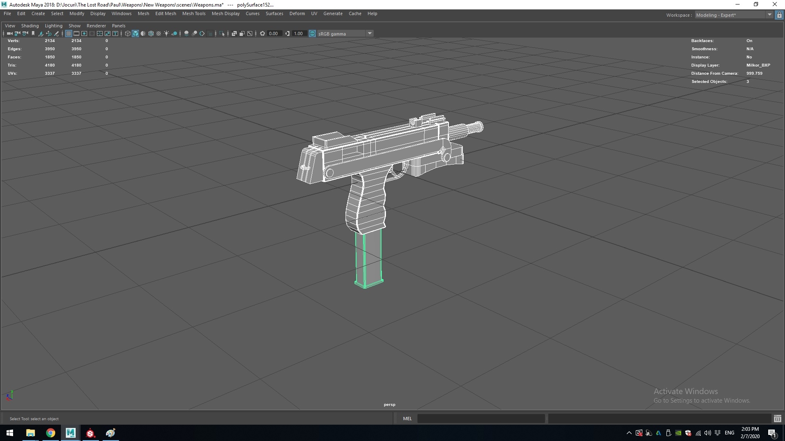Select the safe title display icon
This screenshot has height=441, width=785.
coord(115,33)
